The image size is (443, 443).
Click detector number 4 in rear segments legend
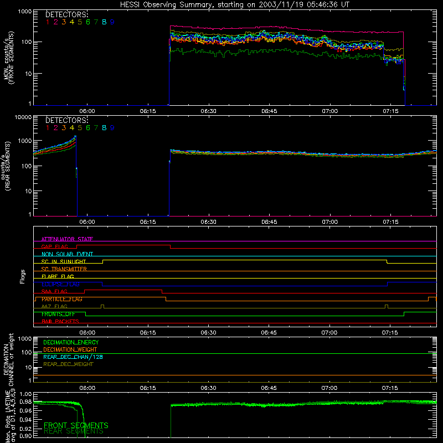72,128
